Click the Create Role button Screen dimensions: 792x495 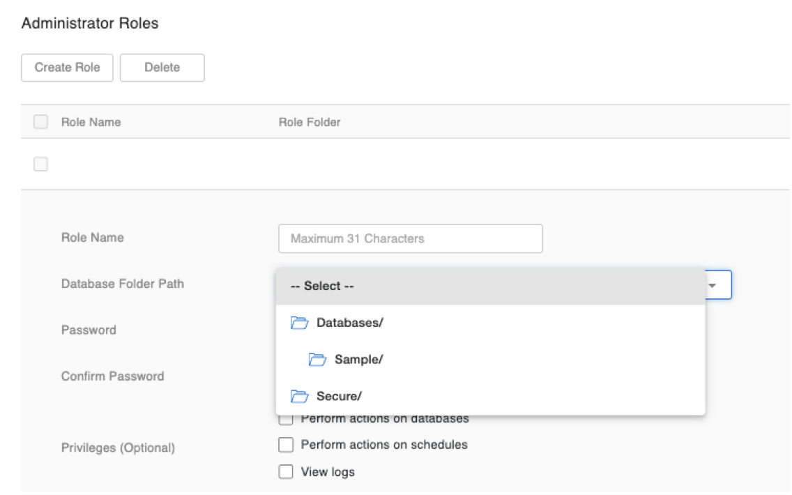67,68
